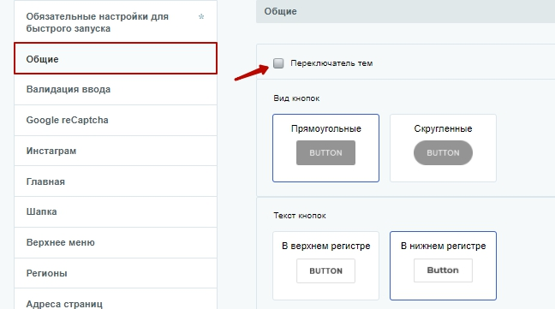Click the Вид кнопок heading
This screenshot has height=309, width=555.
[296, 98]
